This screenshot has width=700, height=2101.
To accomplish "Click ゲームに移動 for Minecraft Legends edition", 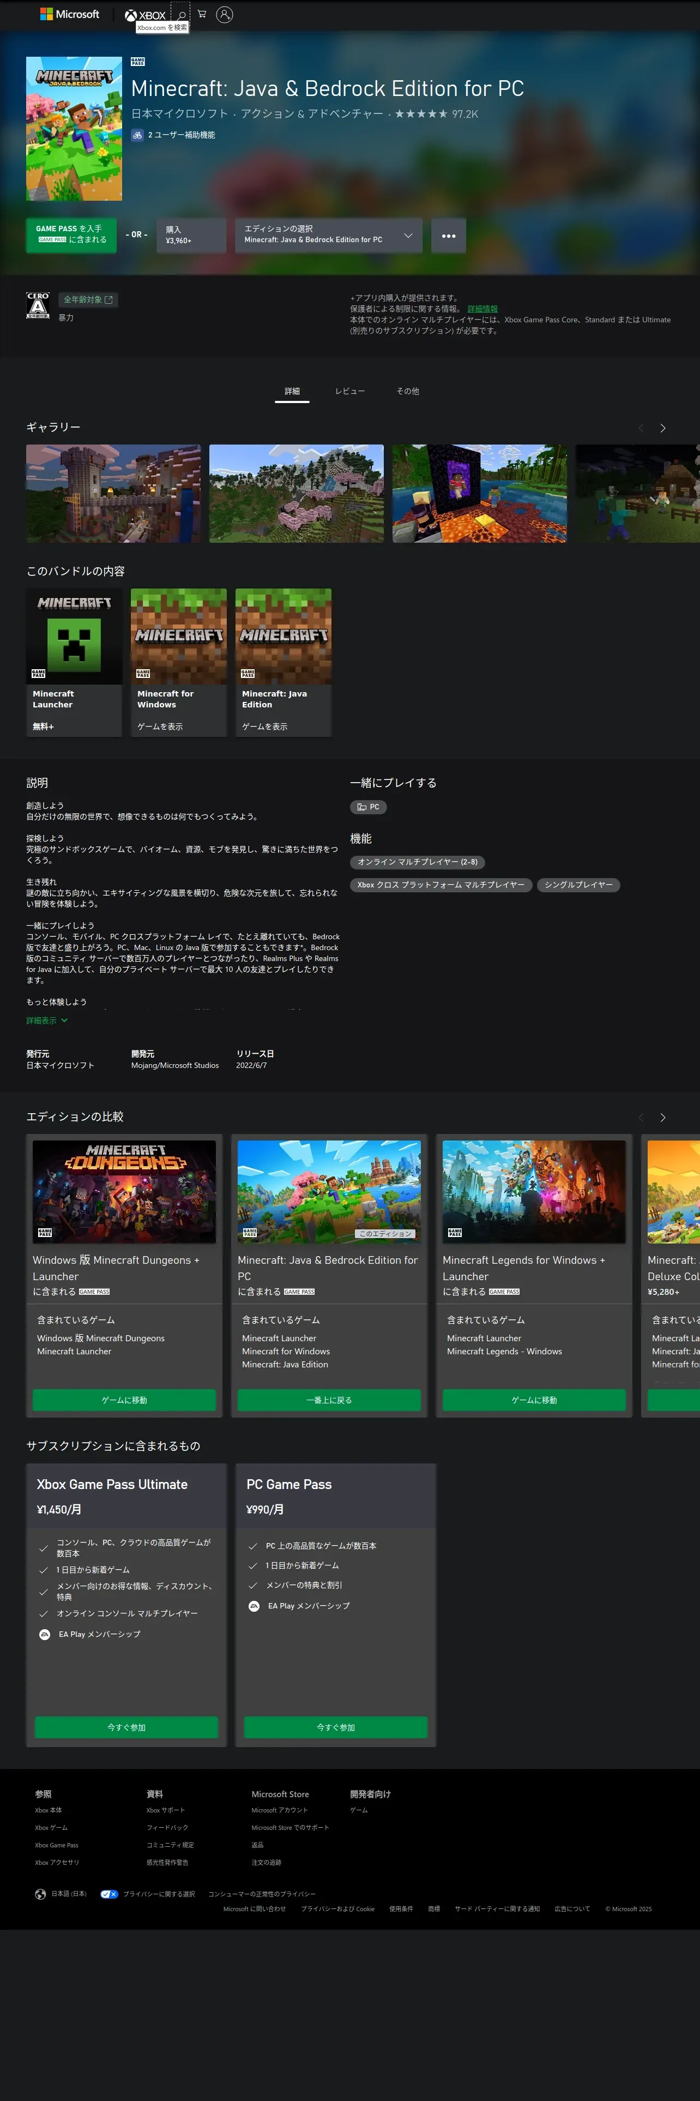I will pyautogui.click(x=534, y=1400).
